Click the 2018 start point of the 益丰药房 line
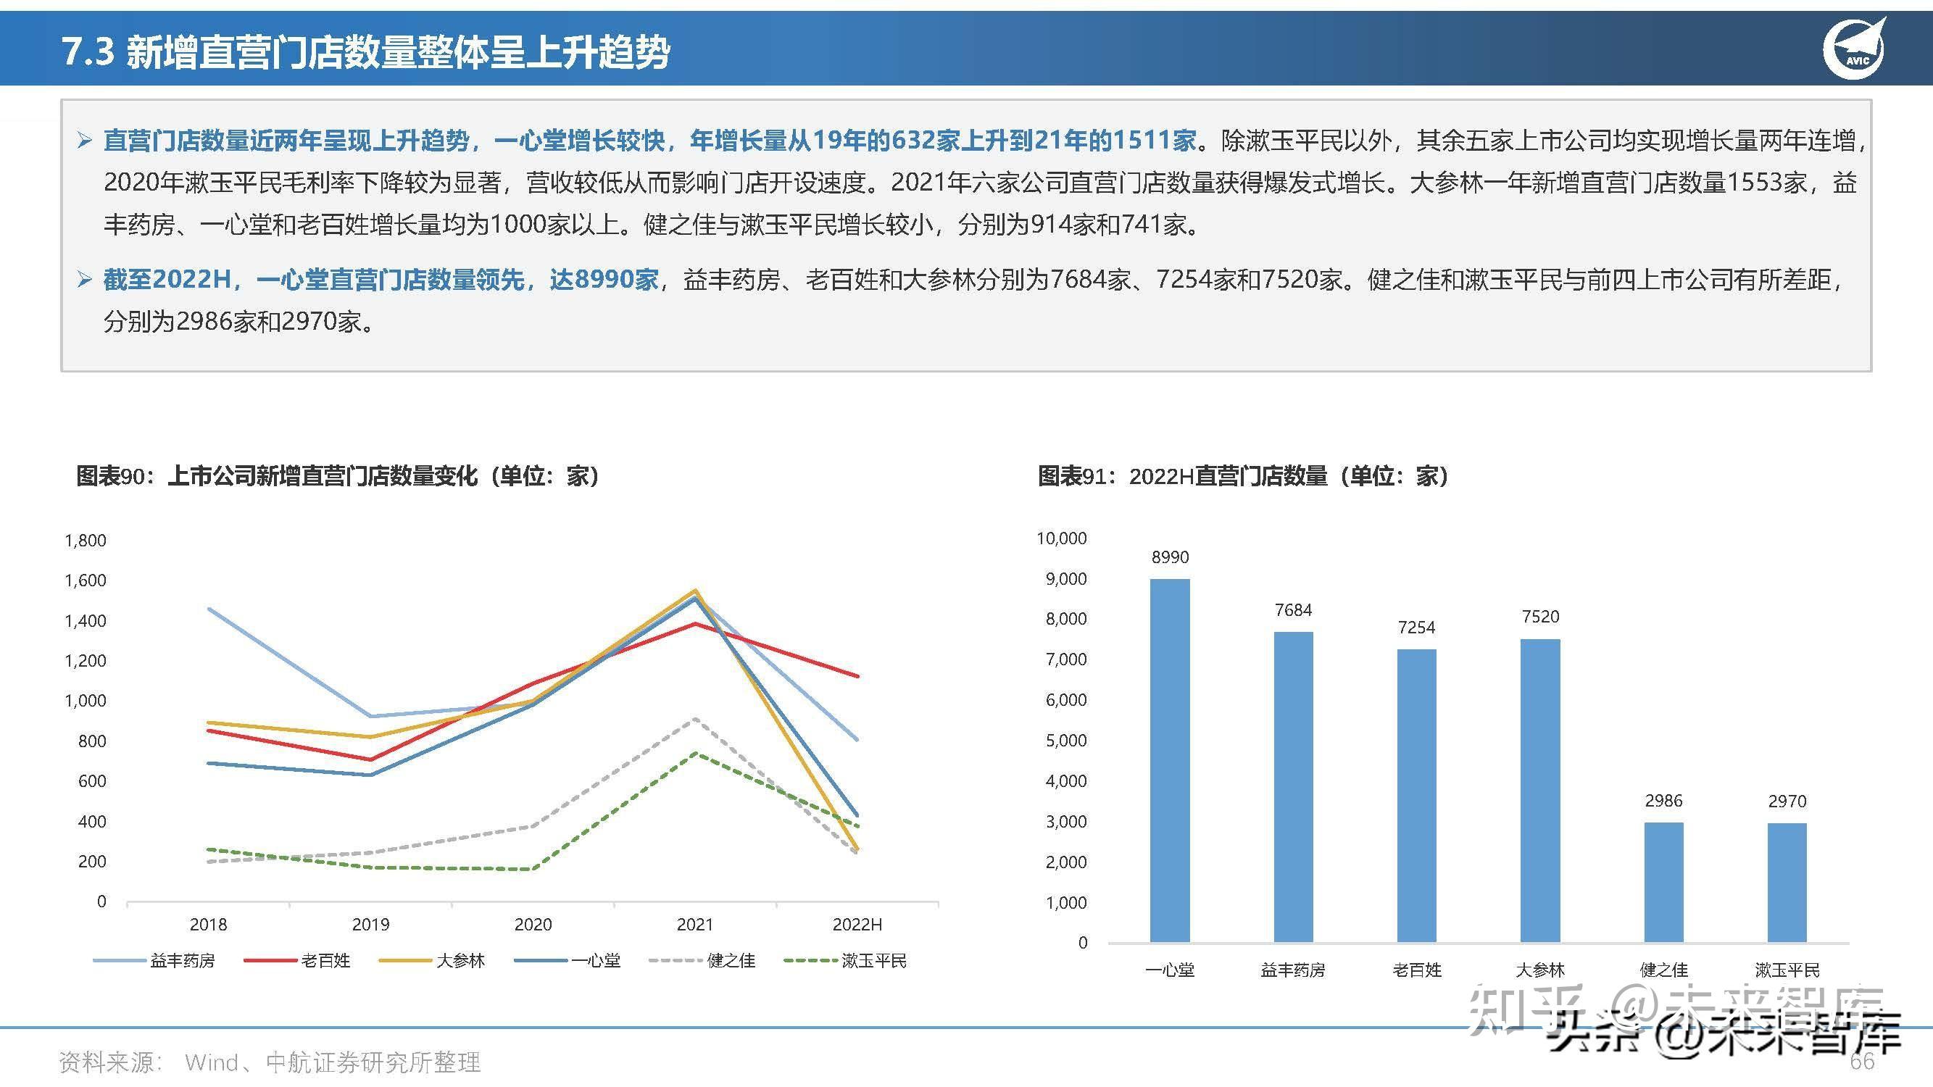1933x1087 pixels. 209,609
